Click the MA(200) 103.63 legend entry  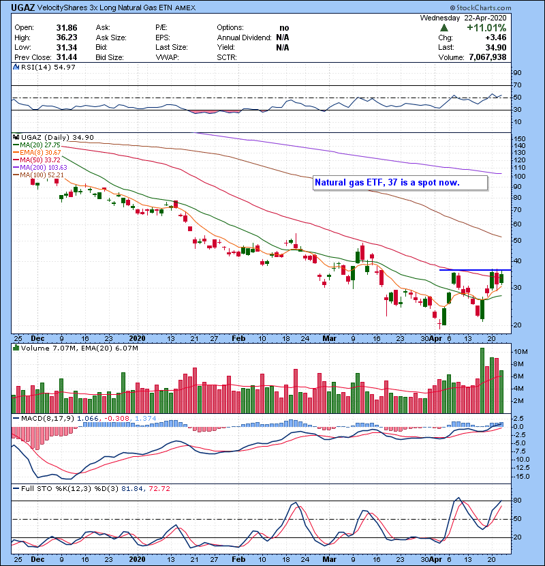tap(40, 168)
